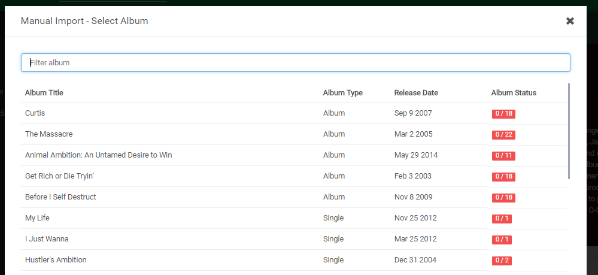Click the Mar 2 2005 release date

pos(414,134)
